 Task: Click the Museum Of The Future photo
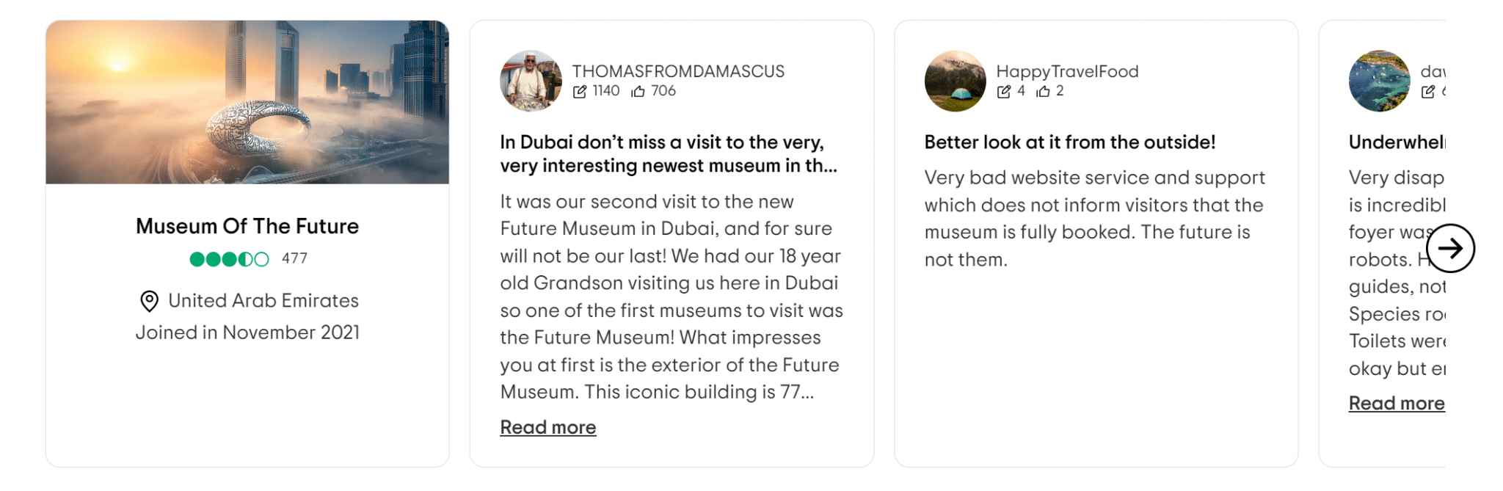(247, 103)
